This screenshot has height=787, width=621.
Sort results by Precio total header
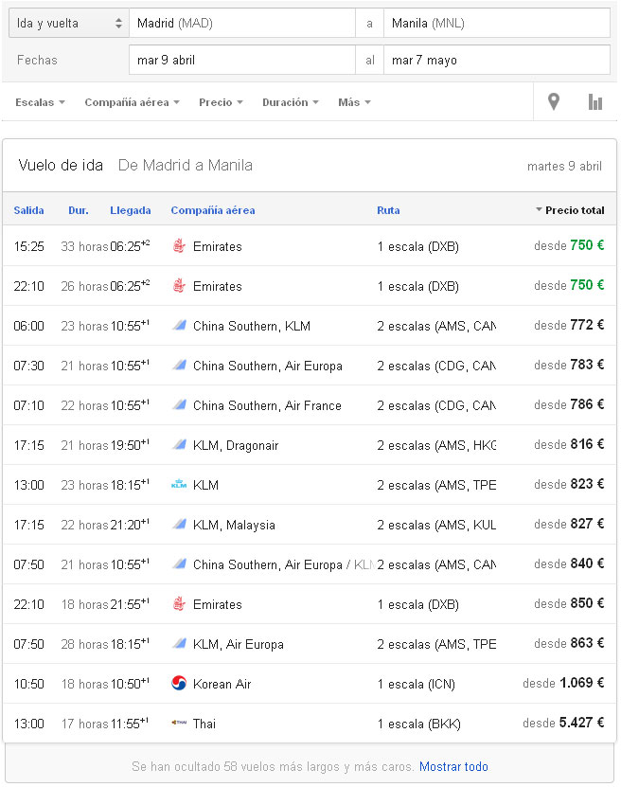570,210
